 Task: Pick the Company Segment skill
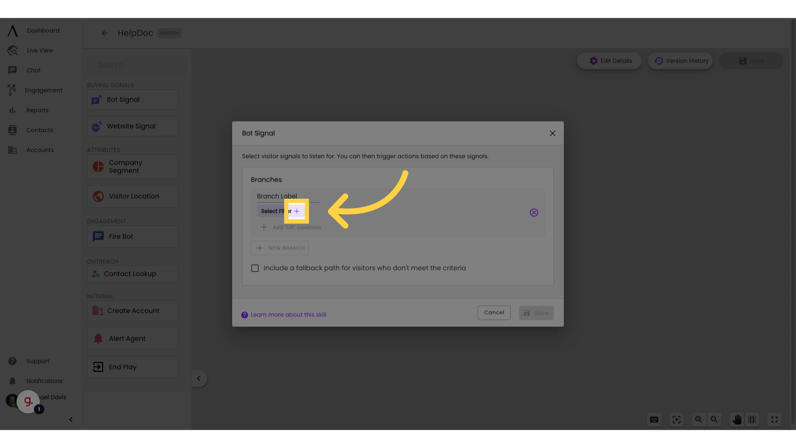[x=132, y=166]
